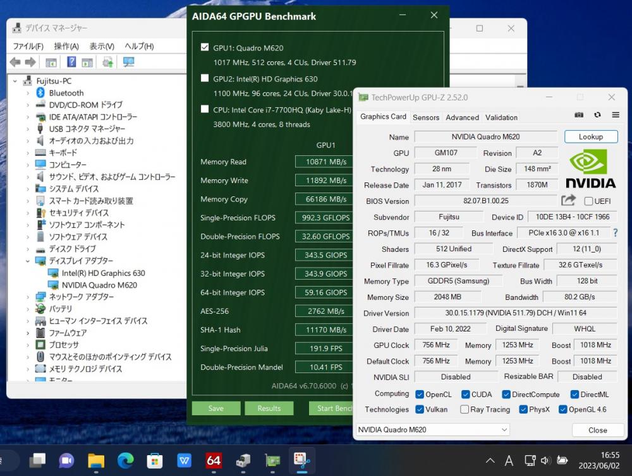The width and height of the screenshot is (632, 476).
Task: Click the GPU-Z refresh icon
Action: tap(597, 115)
